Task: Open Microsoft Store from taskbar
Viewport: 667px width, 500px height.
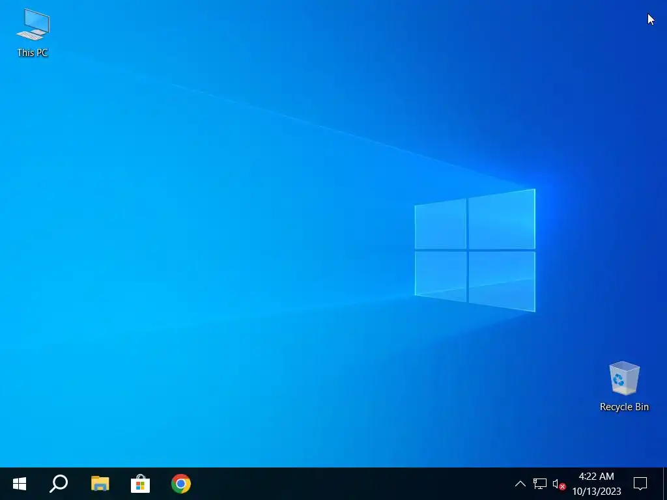Action: (141, 484)
